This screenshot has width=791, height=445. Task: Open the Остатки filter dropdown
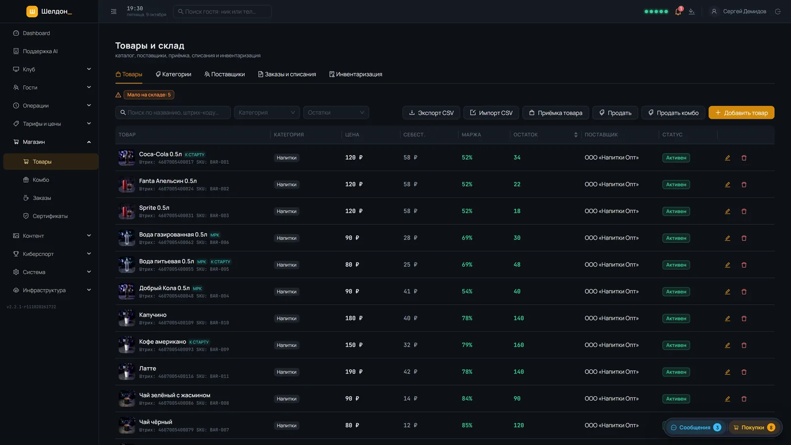(336, 113)
